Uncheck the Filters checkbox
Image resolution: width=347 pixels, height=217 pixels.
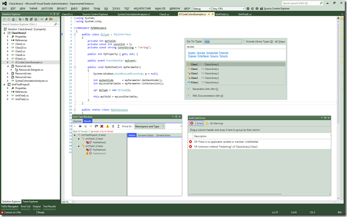[x=277, y=41]
